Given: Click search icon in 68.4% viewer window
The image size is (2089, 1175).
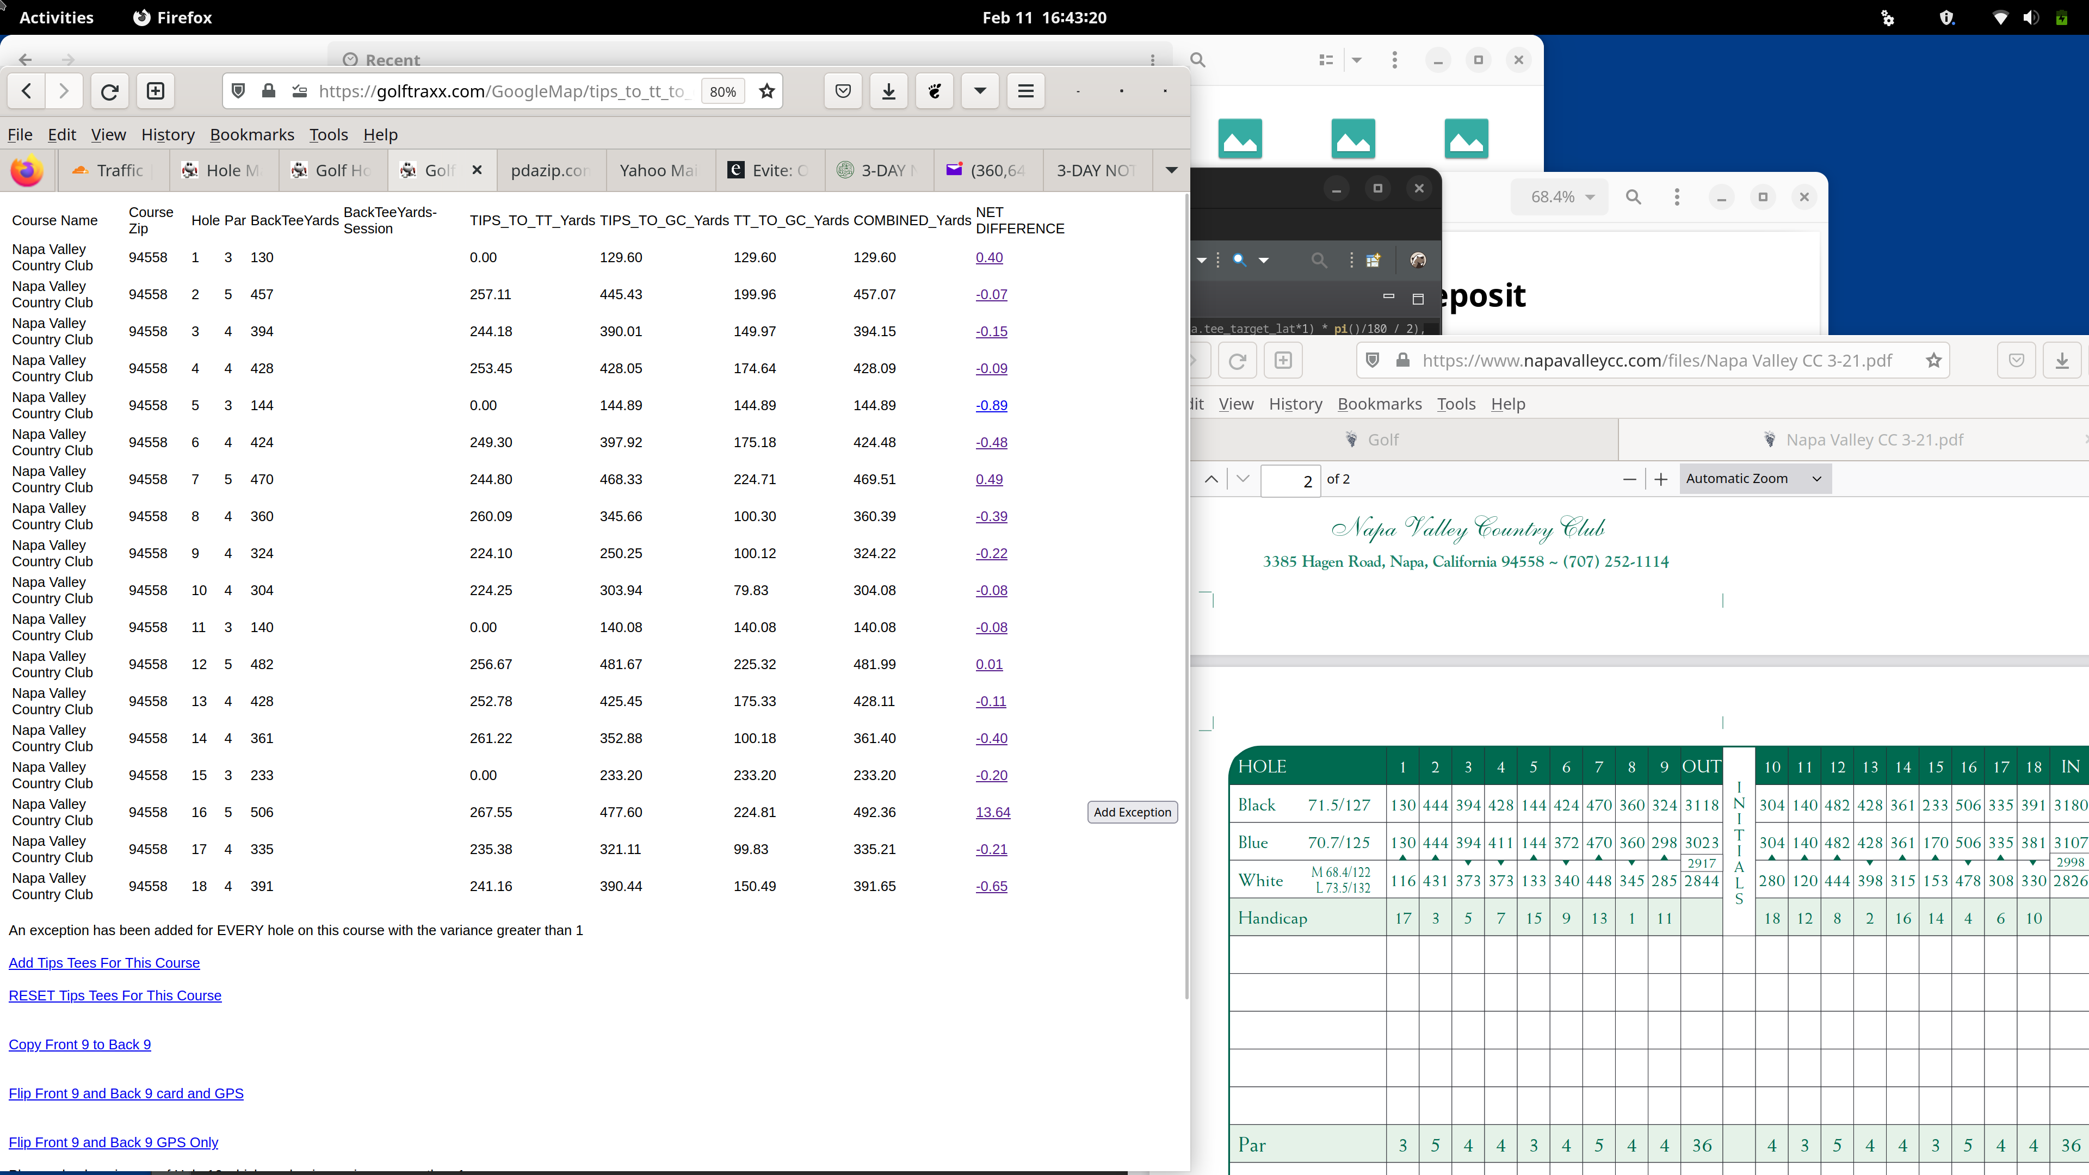Looking at the screenshot, I should 1633,197.
